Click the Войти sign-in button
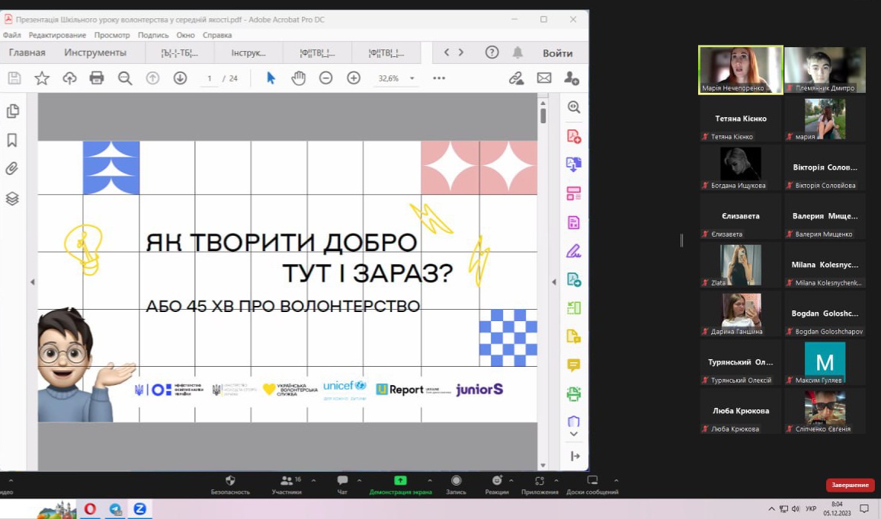 (x=557, y=53)
